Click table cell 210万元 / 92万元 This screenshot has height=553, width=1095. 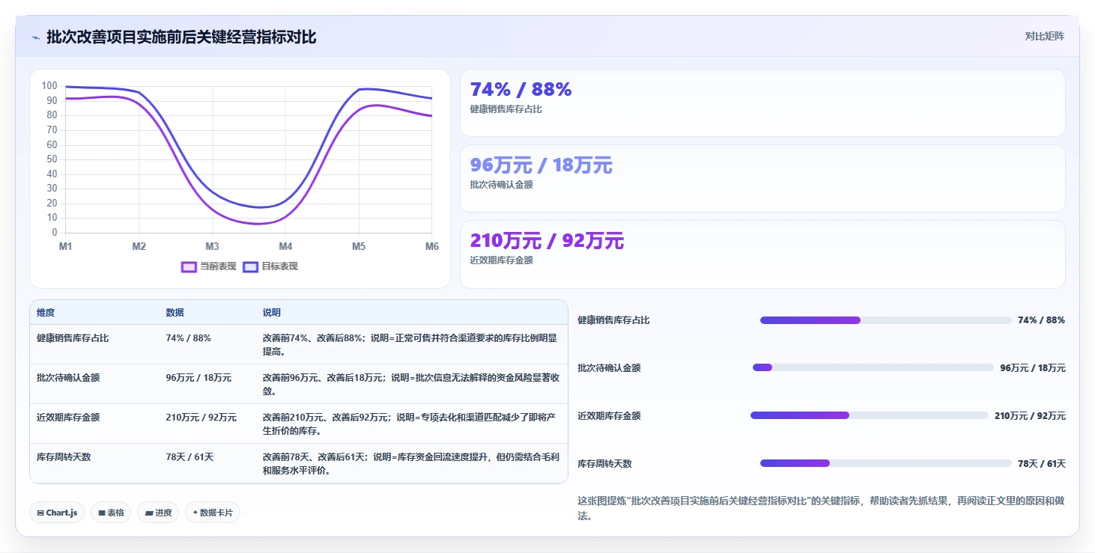[201, 418]
